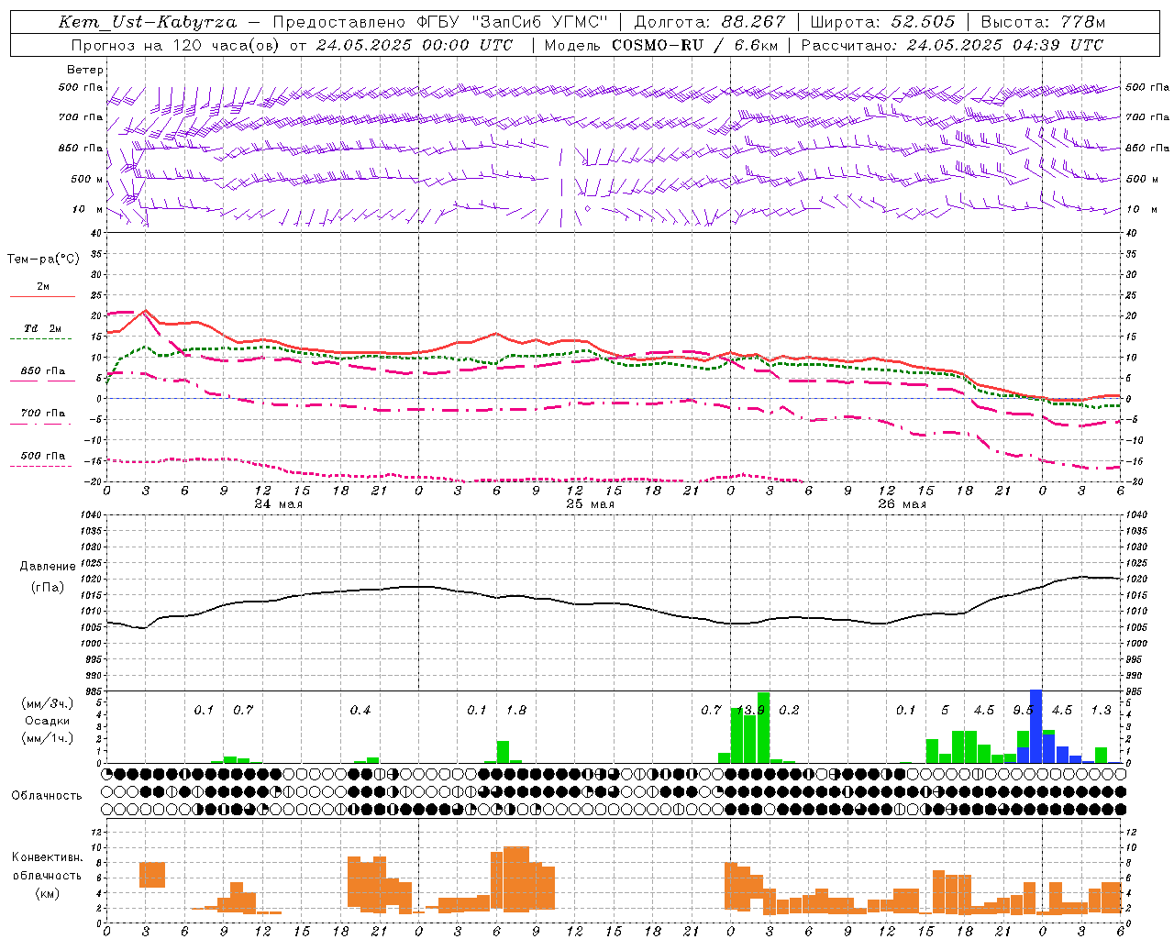The width and height of the screenshot is (1174, 939).
Task: Click the 'Конвективн.' label
Action: 47,857
